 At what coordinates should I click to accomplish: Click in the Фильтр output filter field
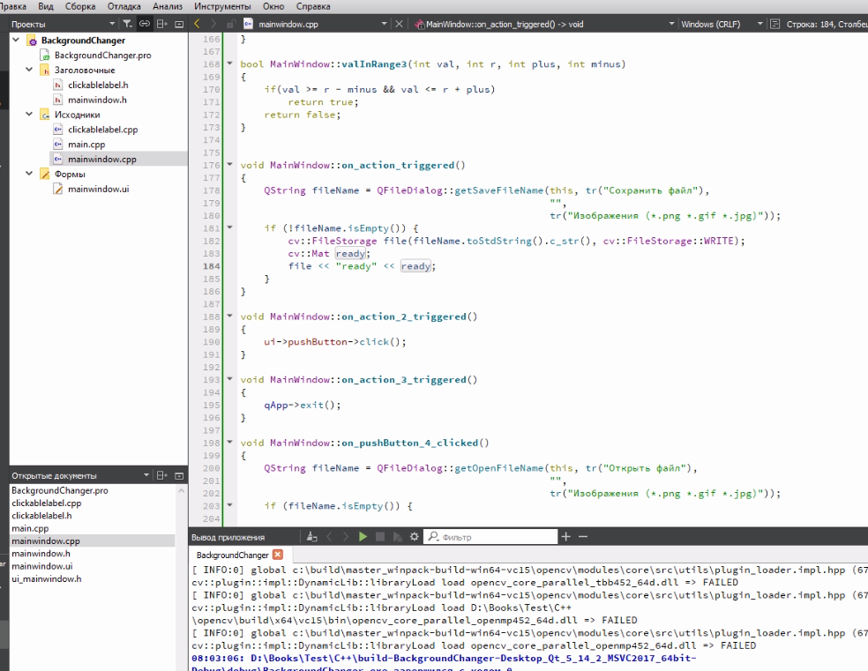(x=490, y=537)
